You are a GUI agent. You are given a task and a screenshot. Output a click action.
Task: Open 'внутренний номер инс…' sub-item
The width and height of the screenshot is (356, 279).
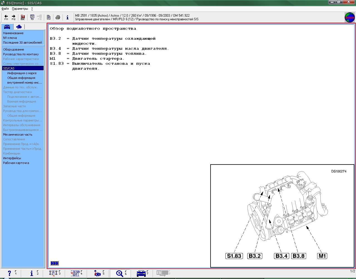[25, 83]
